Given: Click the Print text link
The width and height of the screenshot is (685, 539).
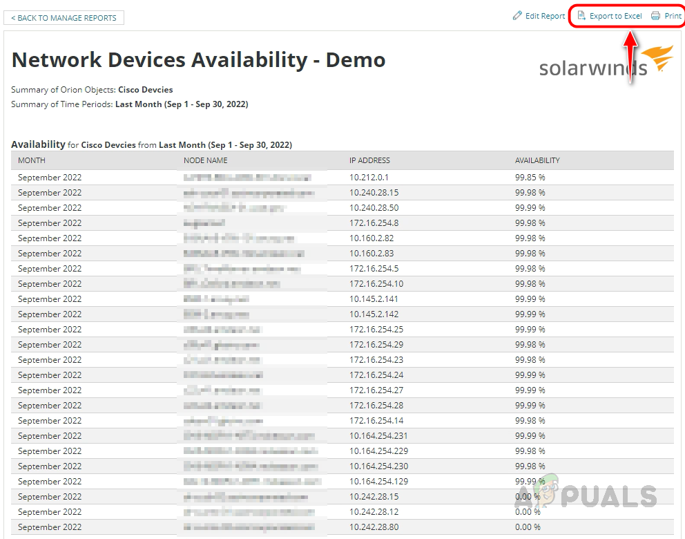Looking at the screenshot, I should tap(673, 16).
